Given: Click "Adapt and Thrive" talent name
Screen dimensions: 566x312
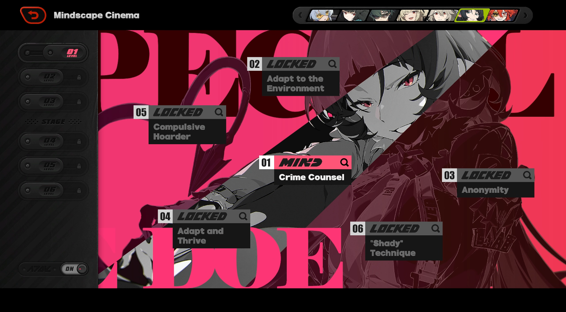Looking at the screenshot, I should [200, 236].
